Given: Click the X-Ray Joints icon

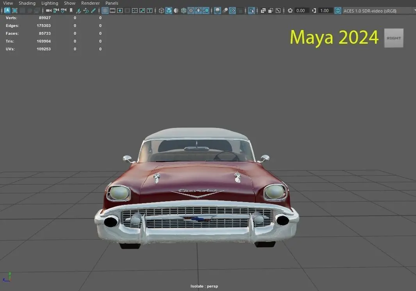Looking at the screenshot, I should (278, 11).
